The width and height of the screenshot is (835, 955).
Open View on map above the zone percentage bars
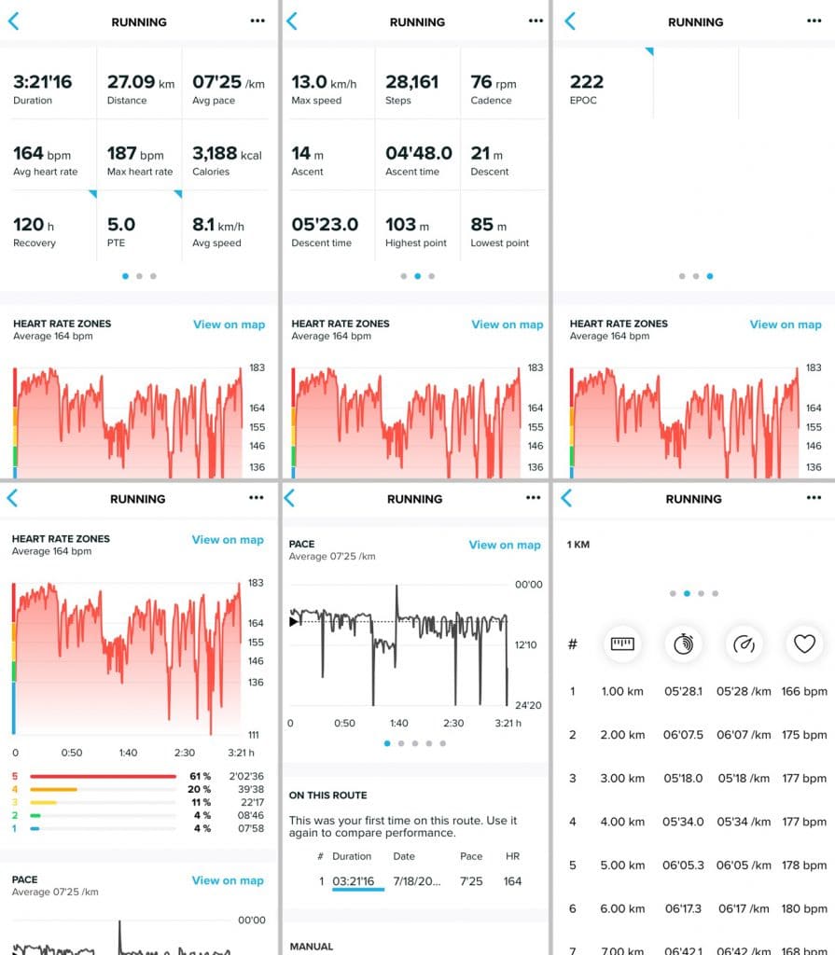click(x=228, y=540)
